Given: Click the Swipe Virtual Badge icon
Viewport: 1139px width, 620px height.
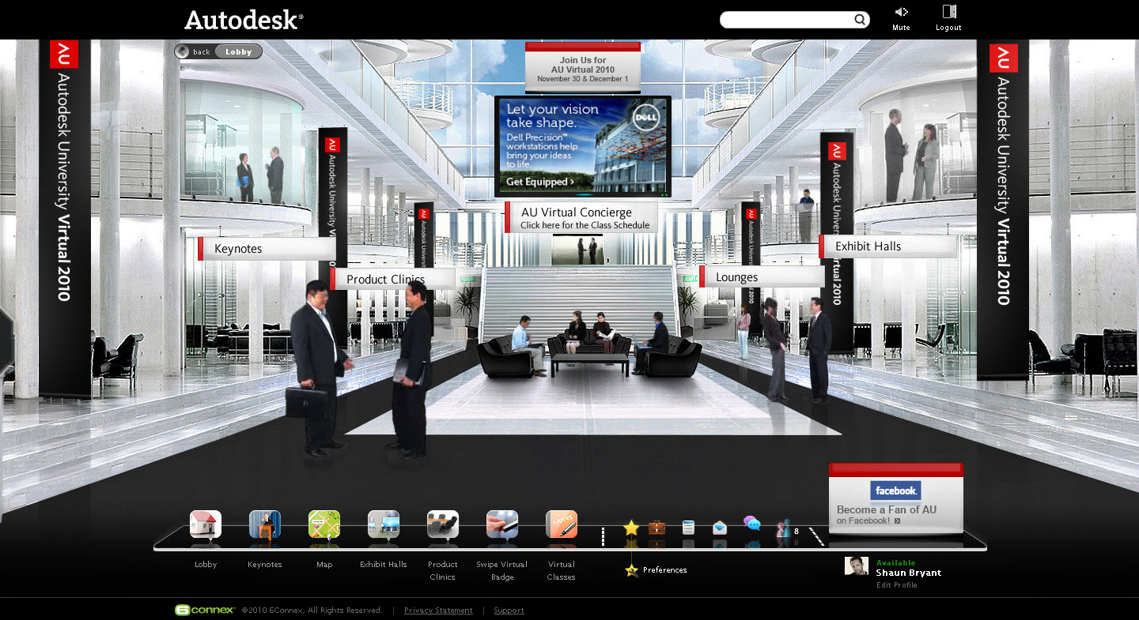Looking at the screenshot, I should pos(502,524).
